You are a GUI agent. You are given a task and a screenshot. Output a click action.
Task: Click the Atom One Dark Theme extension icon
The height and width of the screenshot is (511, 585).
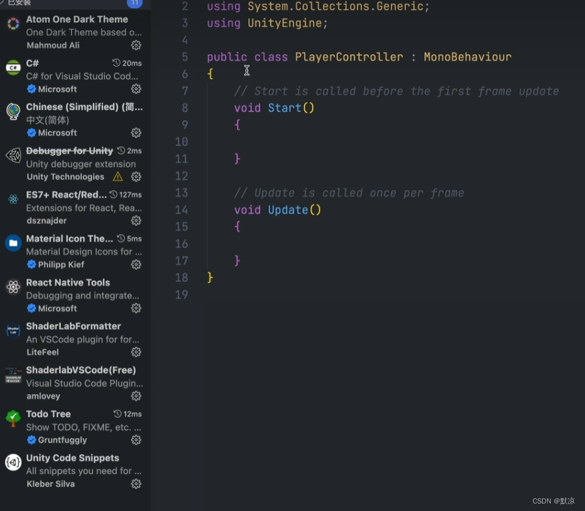tap(13, 24)
